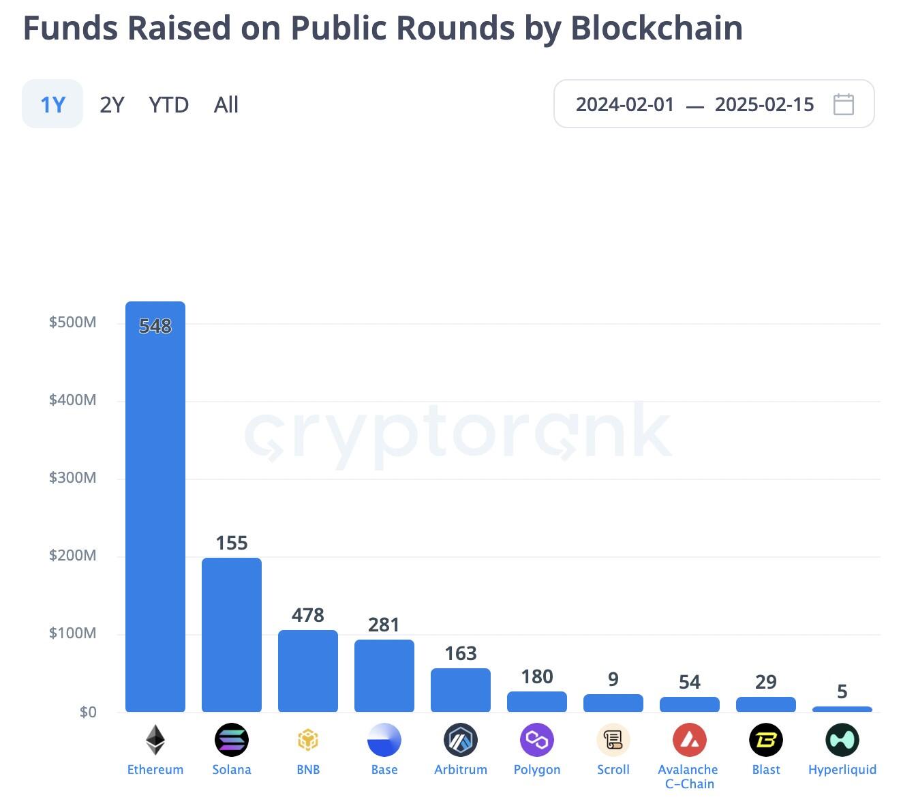Select the YTD time range tab
901x806 pixels.
[168, 104]
